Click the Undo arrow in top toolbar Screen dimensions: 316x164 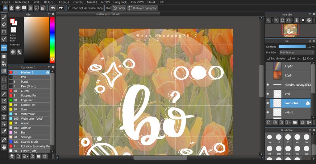click(x=53, y=8)
